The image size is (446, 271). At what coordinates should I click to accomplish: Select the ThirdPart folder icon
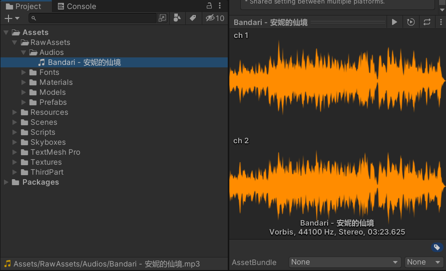coord(24,172)
